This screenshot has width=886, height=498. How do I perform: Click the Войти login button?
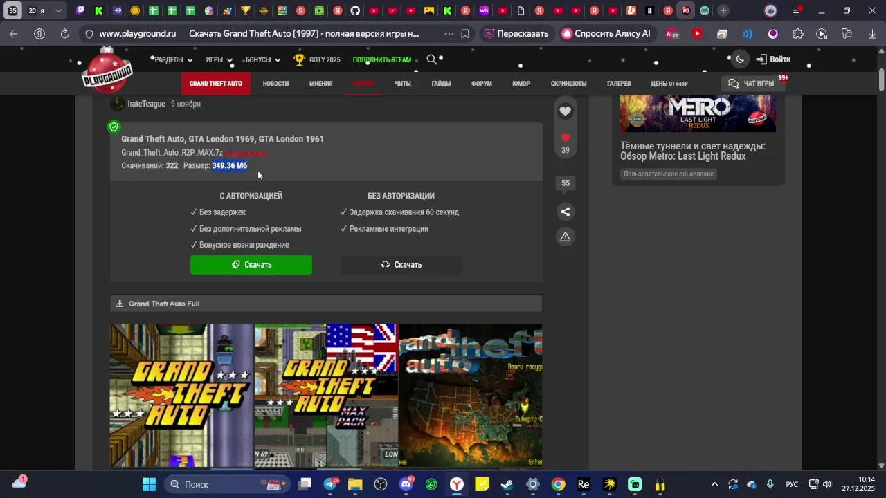coord(773,59)
